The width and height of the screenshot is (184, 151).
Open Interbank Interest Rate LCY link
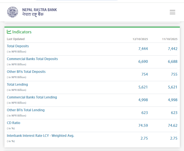(40, 136)
